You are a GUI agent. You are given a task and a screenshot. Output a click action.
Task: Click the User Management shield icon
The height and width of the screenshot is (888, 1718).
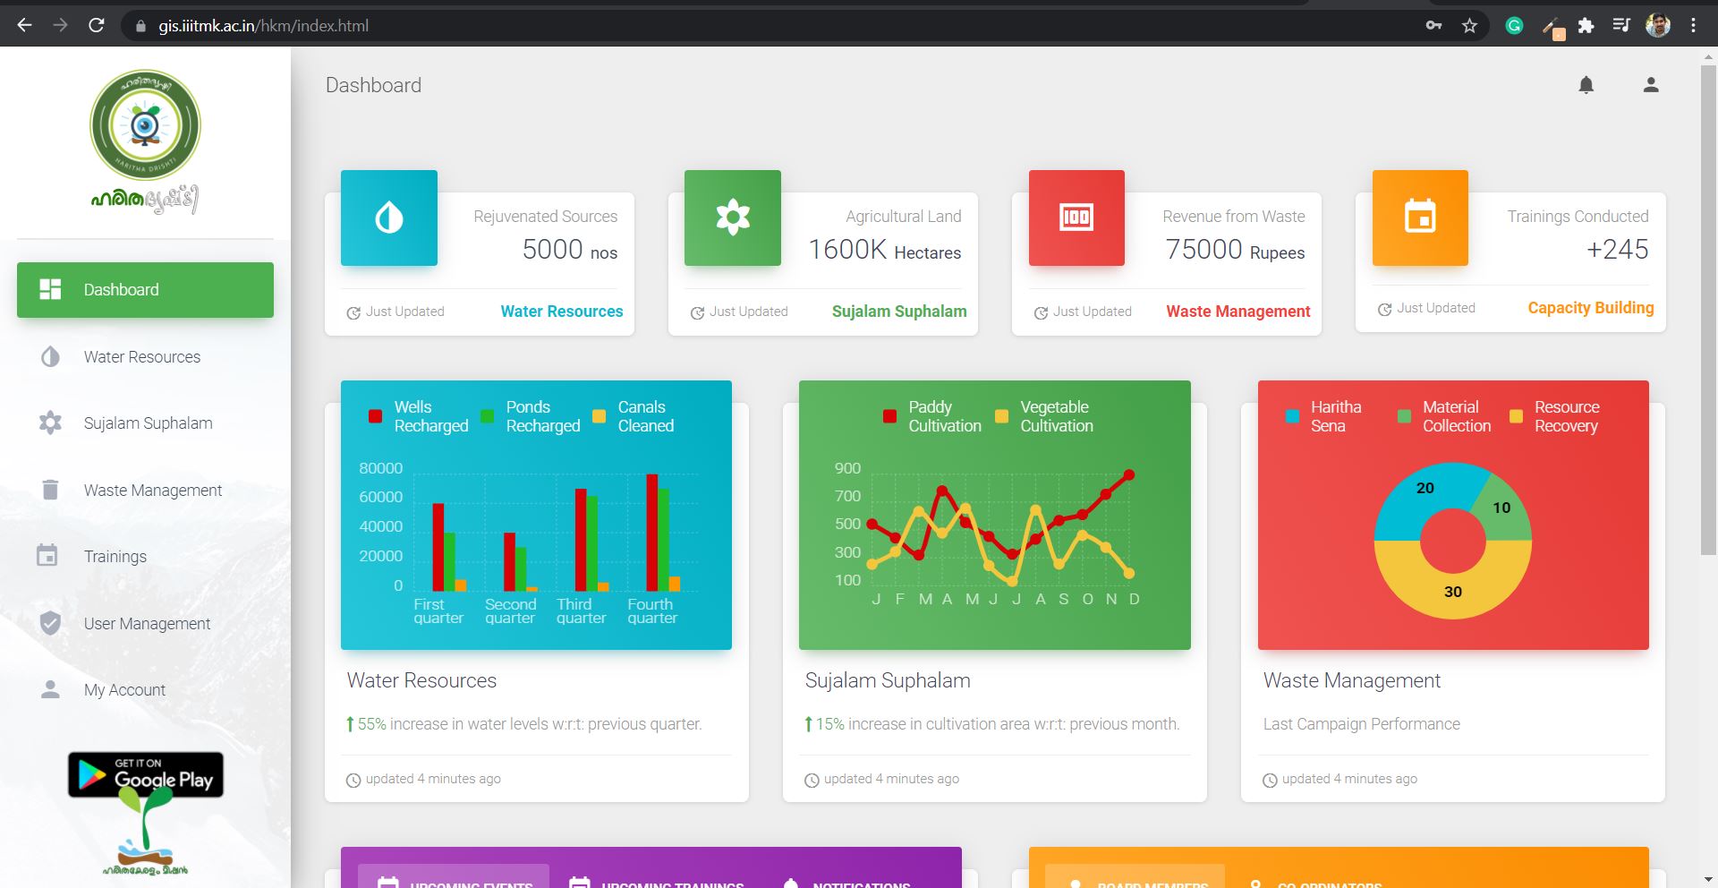50,623
